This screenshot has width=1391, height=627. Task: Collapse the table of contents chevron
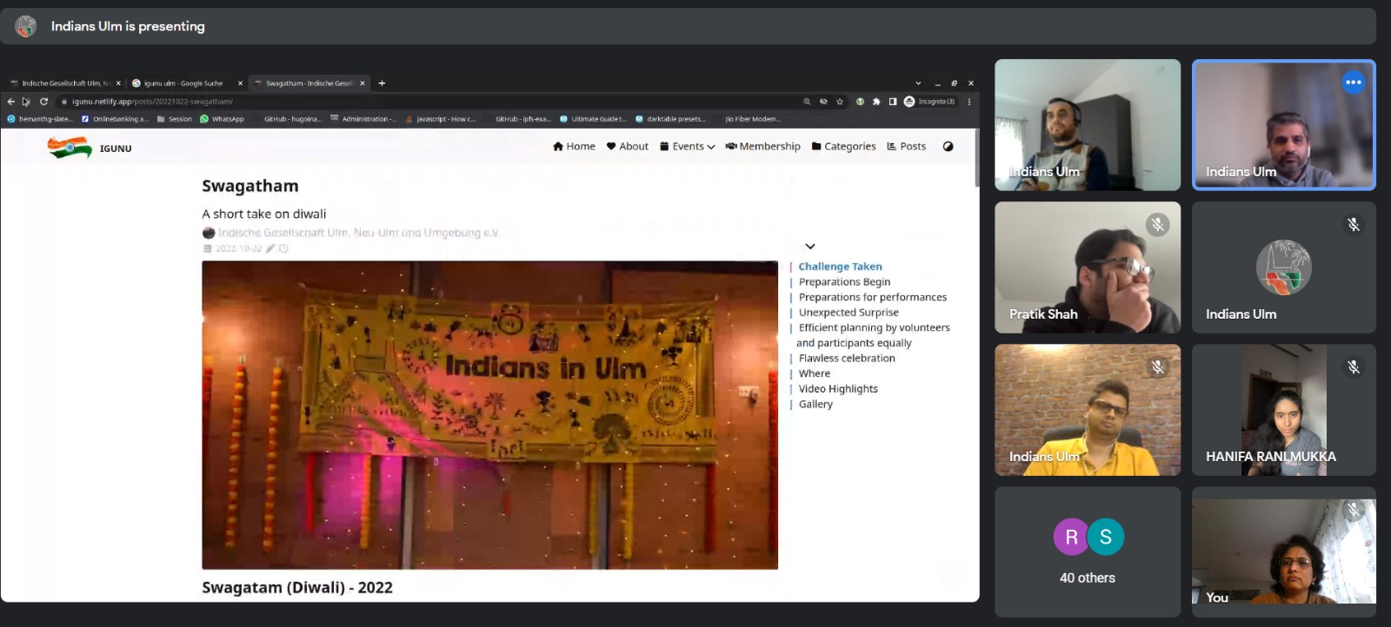(810, 247)
